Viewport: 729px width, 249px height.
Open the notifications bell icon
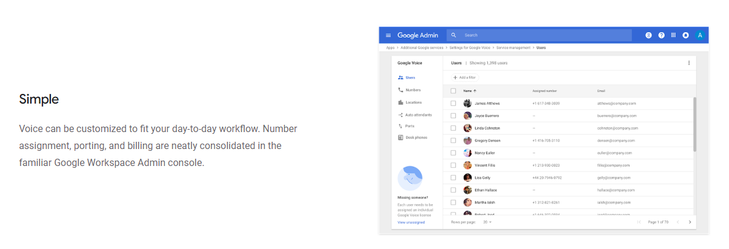coord(685,35)
